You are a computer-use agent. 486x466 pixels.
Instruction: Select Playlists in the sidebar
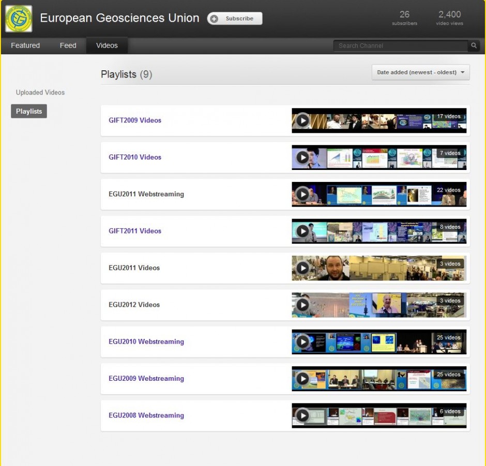[29, 111]
